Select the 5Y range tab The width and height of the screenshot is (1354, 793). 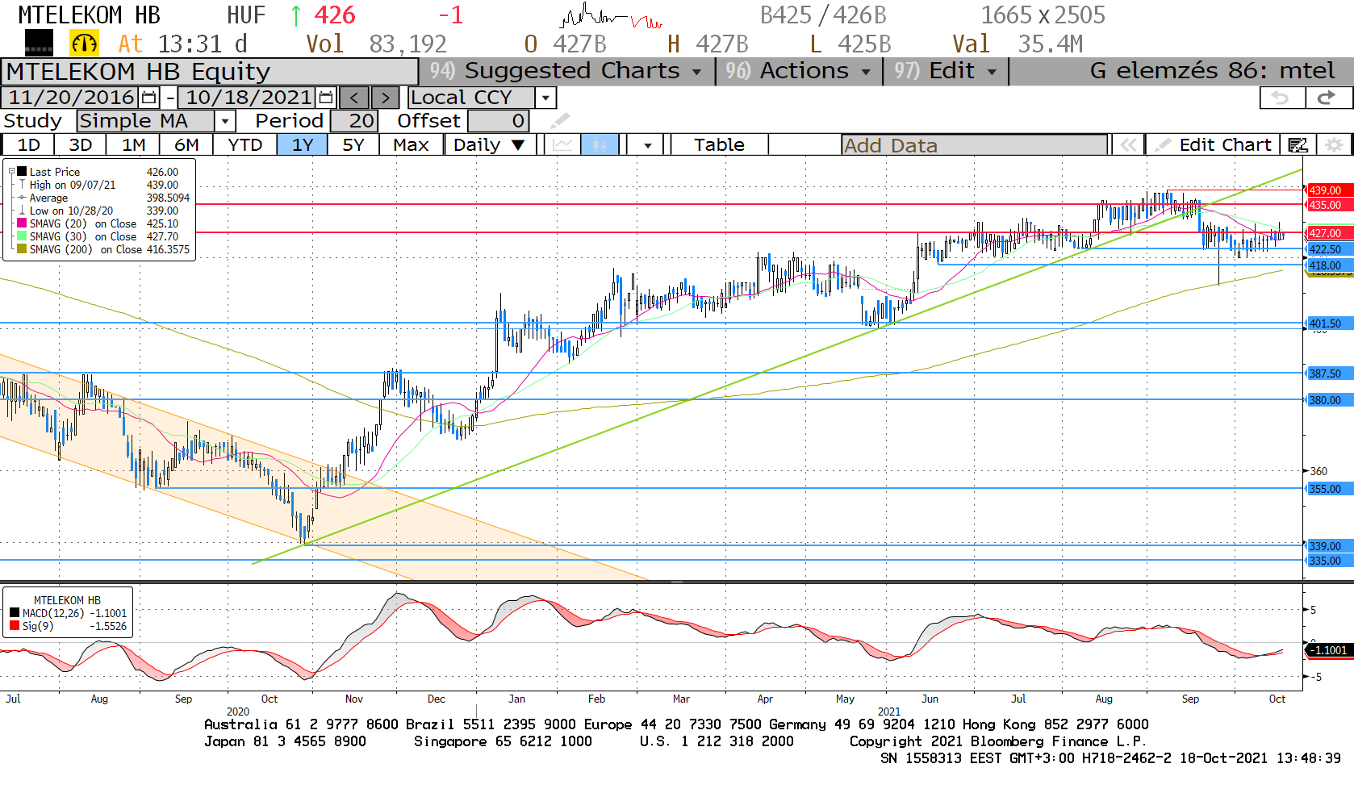353,145
